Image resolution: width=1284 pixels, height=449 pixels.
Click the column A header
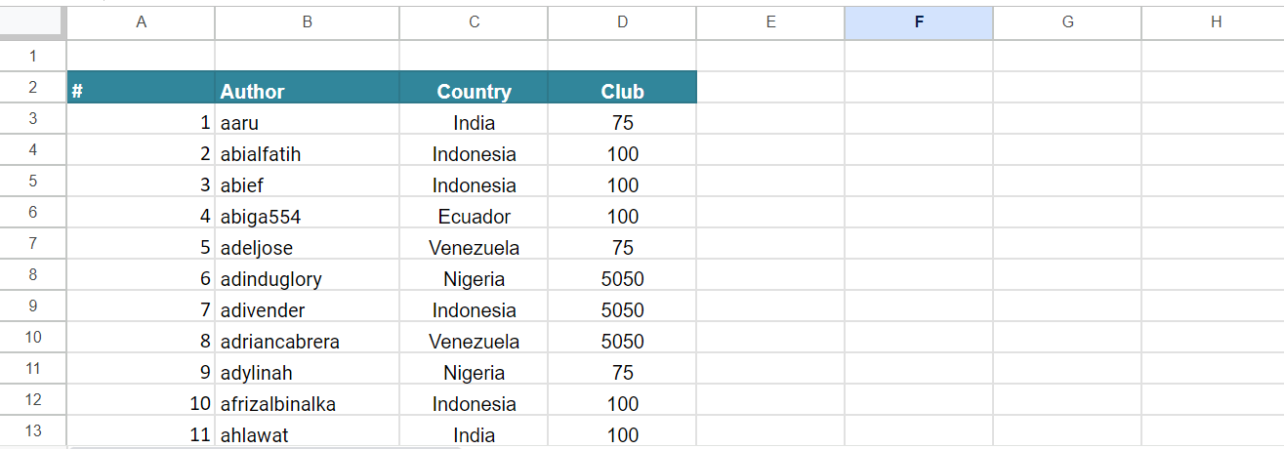(141, 22)
